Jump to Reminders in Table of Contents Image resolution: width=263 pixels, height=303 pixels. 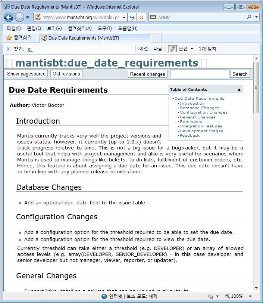[191, 121]
